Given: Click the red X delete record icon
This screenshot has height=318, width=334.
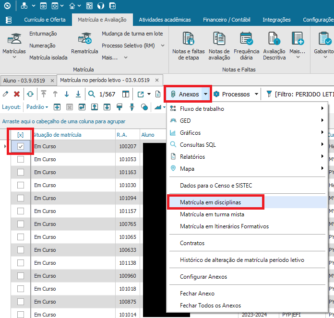Looking at the screenshot, I should [x=17, y=94].
